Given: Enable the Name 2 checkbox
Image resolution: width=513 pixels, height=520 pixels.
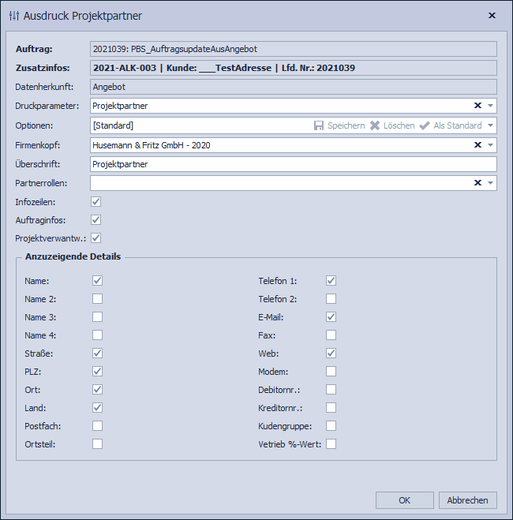Looking at the screenshot, I should tap(97, 299).
